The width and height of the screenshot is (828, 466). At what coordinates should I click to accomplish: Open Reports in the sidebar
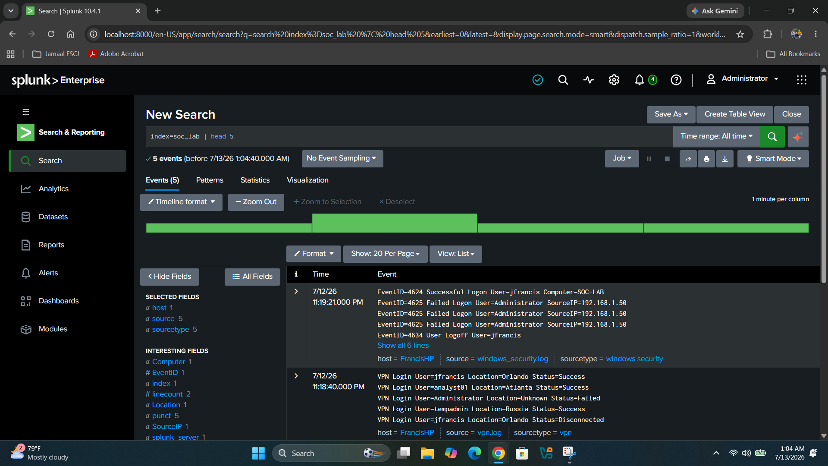68,245
